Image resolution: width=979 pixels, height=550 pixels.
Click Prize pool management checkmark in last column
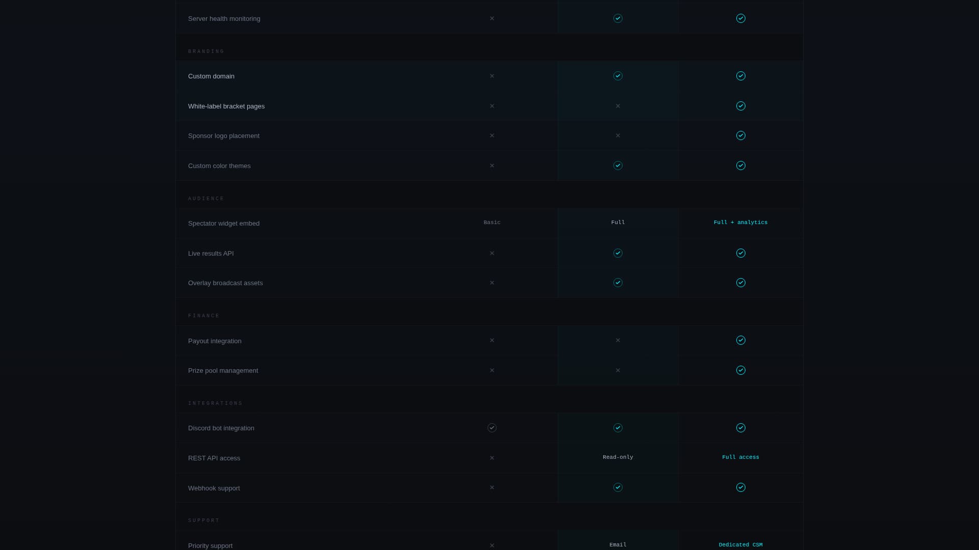741,370
